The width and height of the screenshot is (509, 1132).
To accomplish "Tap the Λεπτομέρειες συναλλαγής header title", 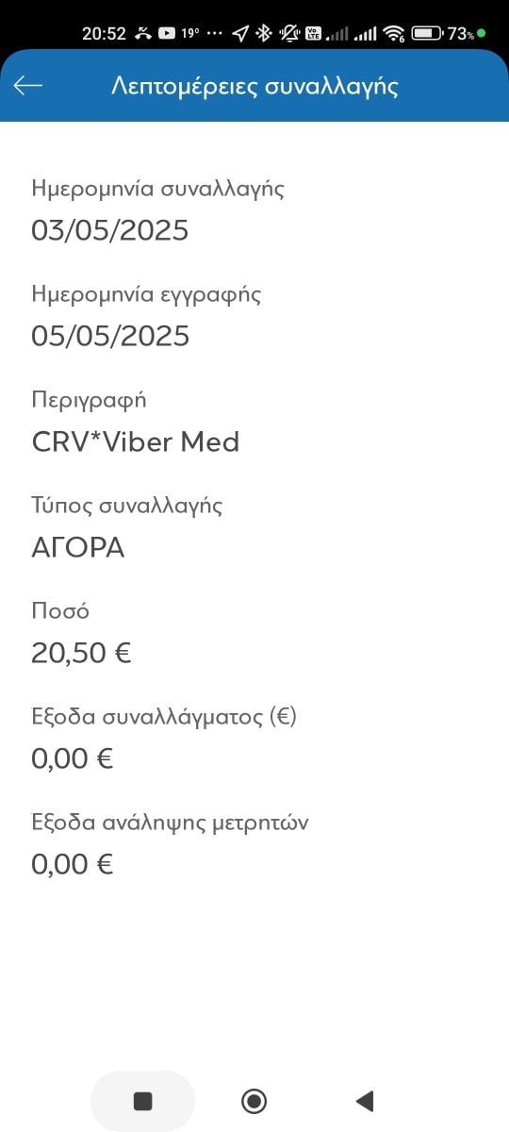I will coord(254,87).
